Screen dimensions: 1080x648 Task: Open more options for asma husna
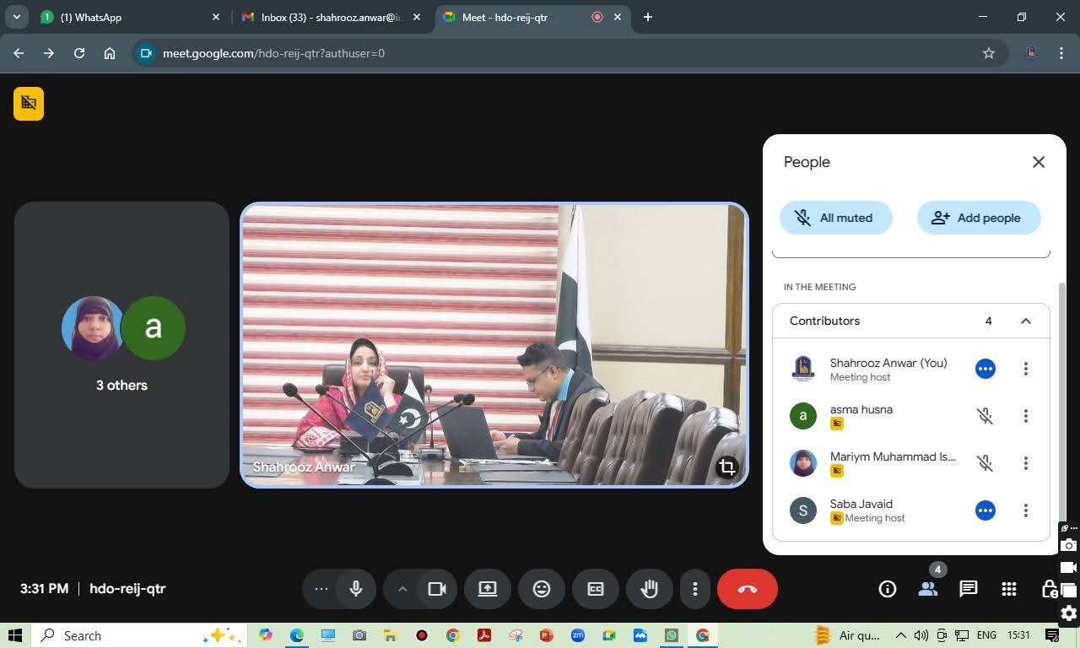(x=1025, y=416)
